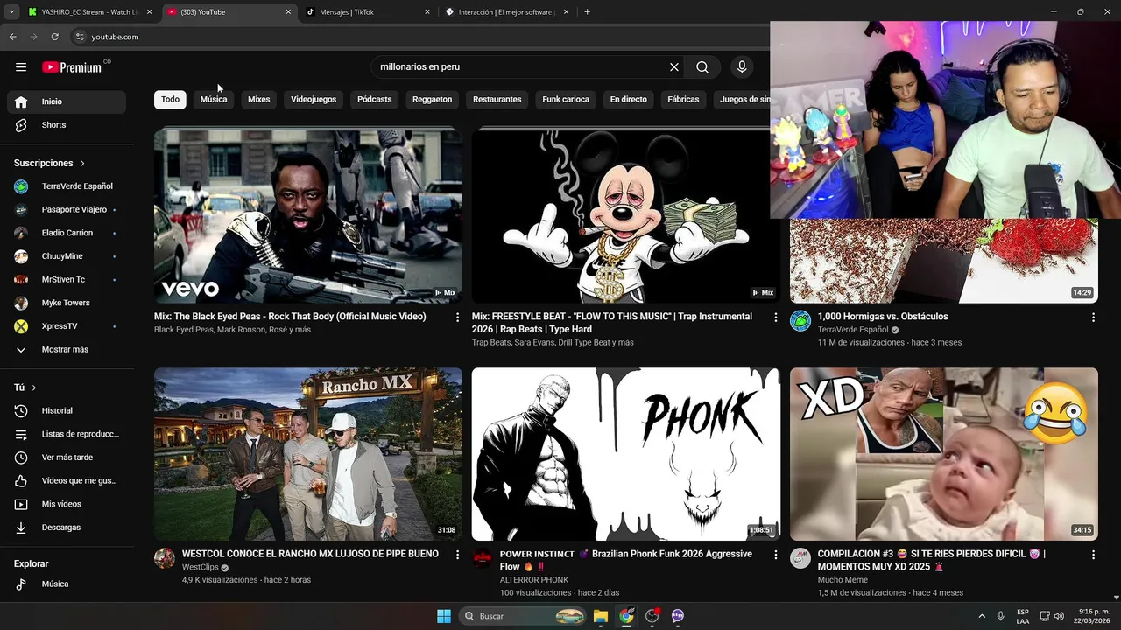Viewport: 1121px width, 630px height.
Task: Switch to the Interacción browser tab
Action: click(x=506, y=12)
